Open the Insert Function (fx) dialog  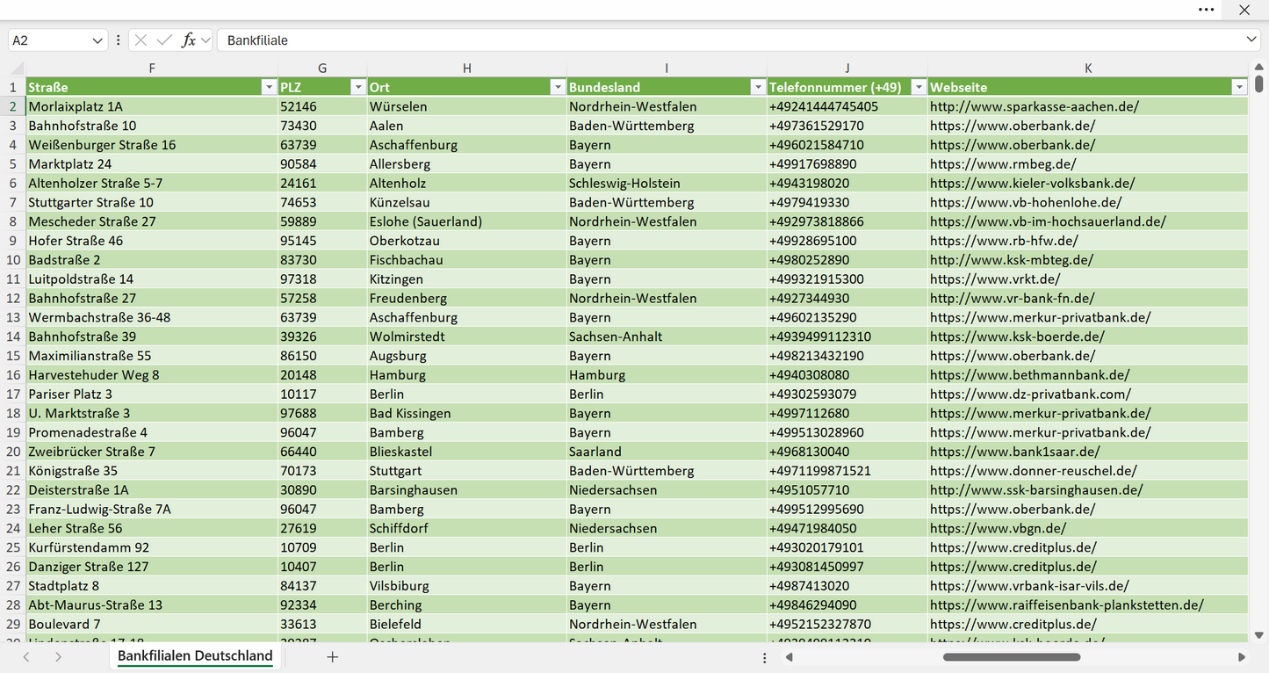(x=188, y=40)
